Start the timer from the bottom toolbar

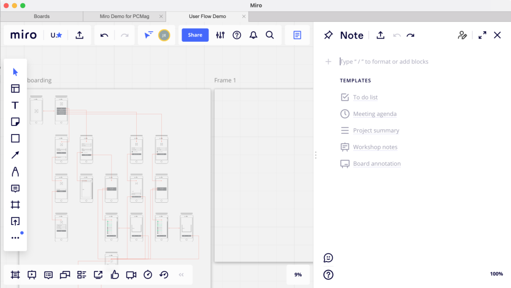[x=148, y=275]
